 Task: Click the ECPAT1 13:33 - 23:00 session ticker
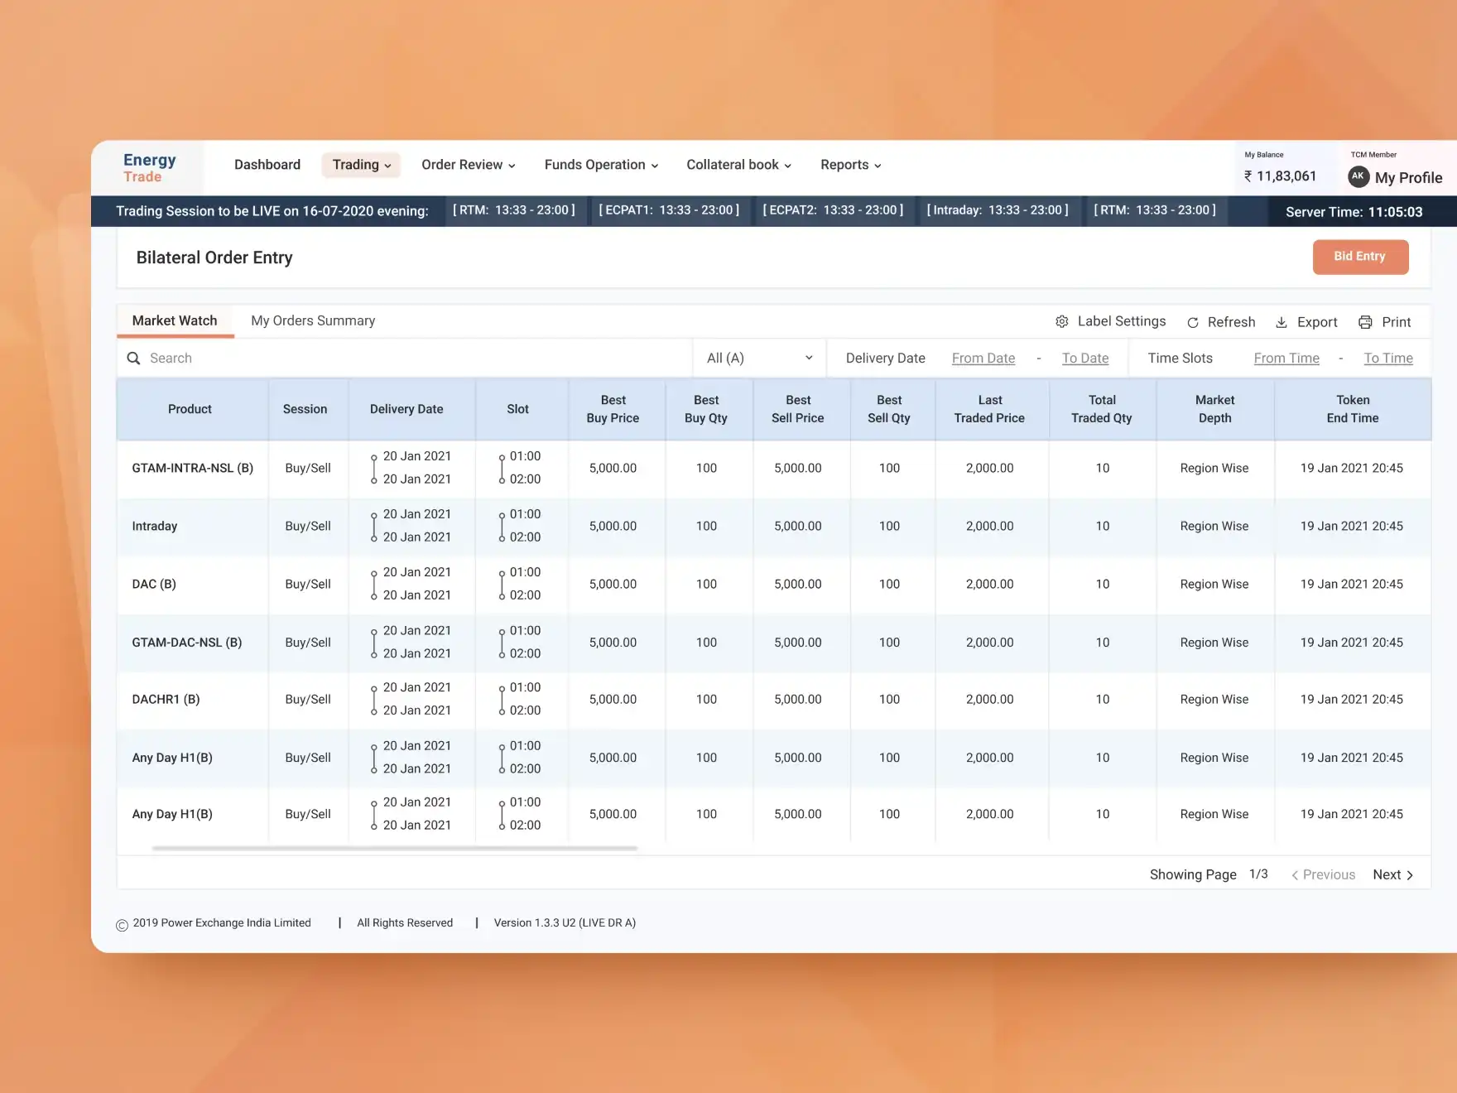[x=669, y=210]
